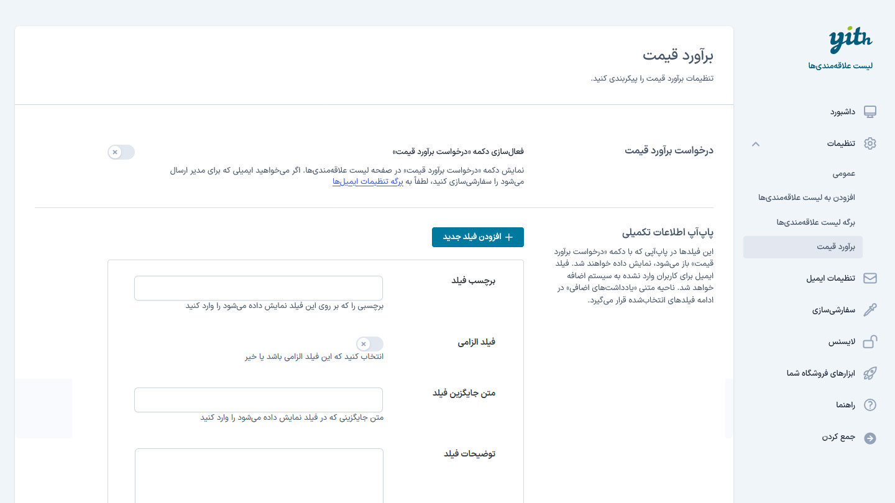Image resolution: width=895 pixels, height=503 pixels.
Task: Collapse the تنظیمات submenu chevron
Action: pyautogui.click(x=756, y=143)
